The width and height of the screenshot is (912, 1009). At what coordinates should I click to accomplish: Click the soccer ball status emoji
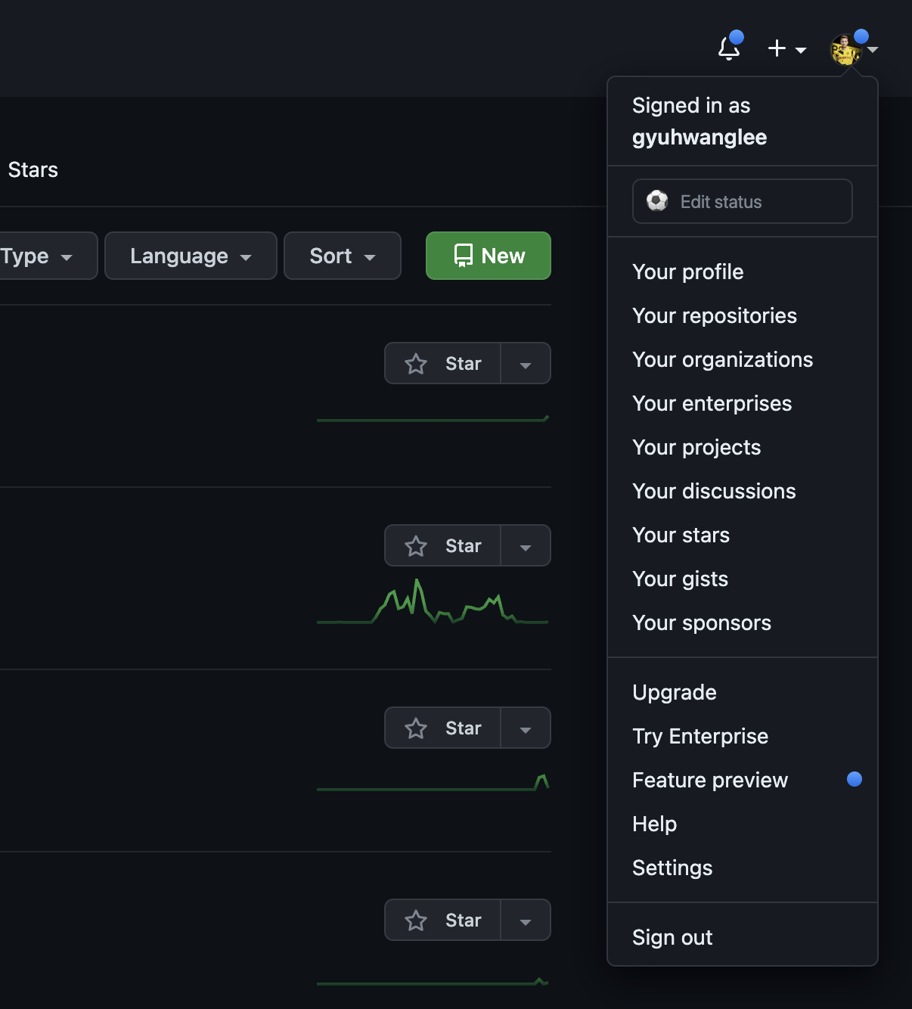pos(657,201)
